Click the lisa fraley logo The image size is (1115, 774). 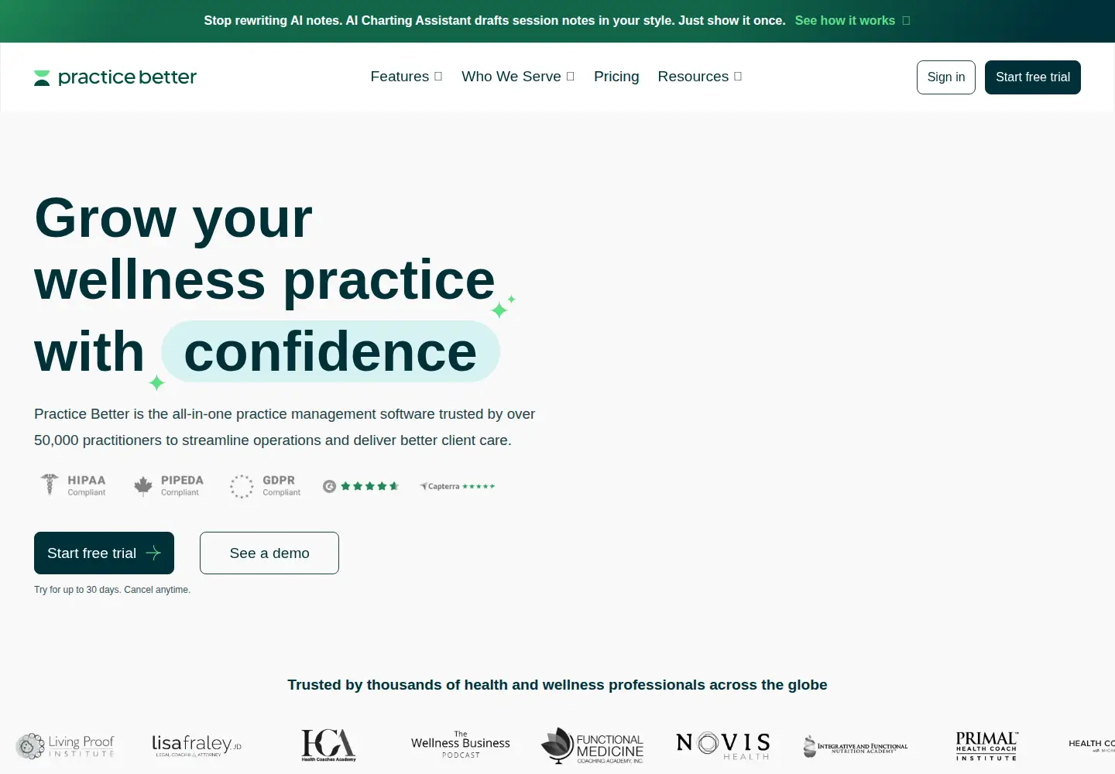tap(197, 745)
